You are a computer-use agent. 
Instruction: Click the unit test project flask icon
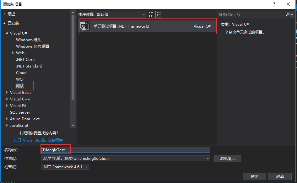[85, 26]
